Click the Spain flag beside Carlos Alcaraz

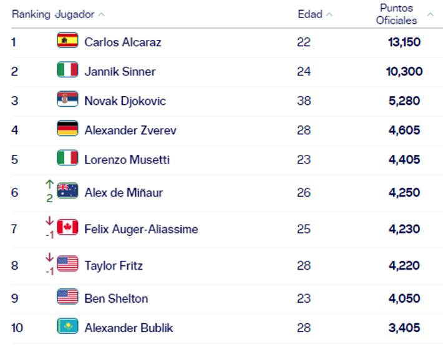coord(67,41)
